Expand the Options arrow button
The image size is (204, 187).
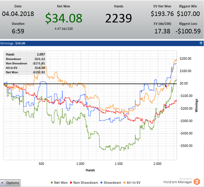click(2, 183)
